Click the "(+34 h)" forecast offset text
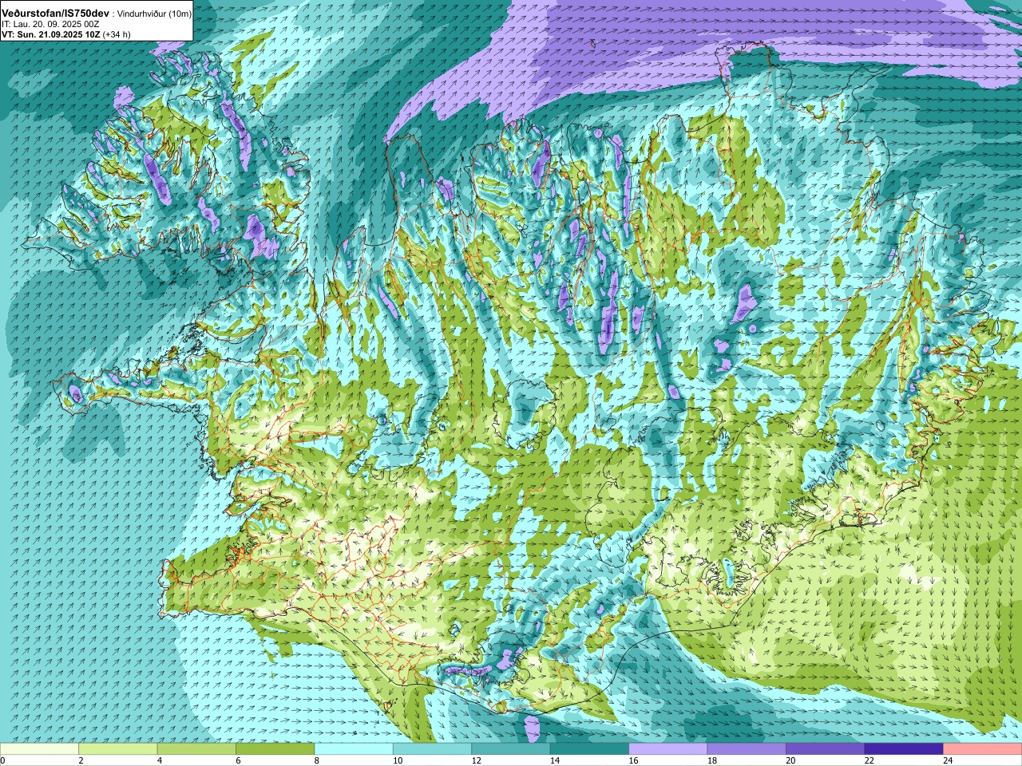Viewport: 1022px width, 766px height. point(117,34)
